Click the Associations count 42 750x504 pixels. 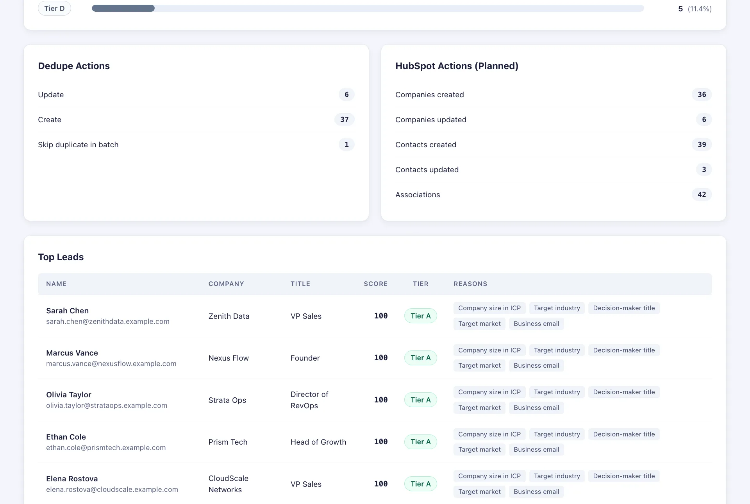pos(702,195)
